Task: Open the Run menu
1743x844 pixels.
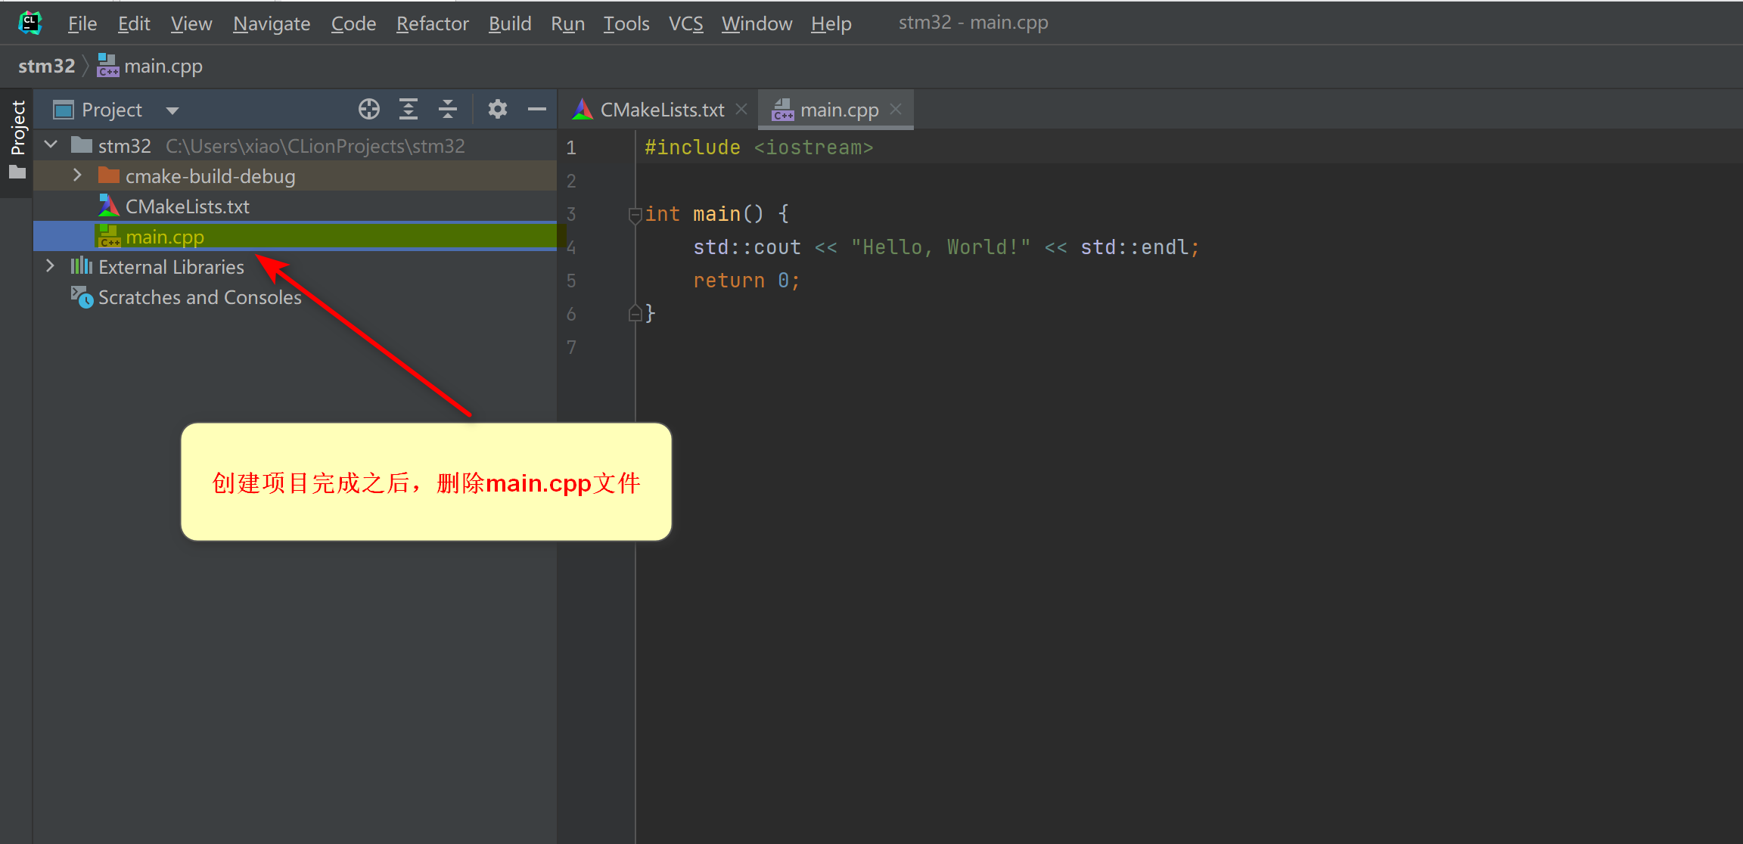Action: (x=568, y=23)
